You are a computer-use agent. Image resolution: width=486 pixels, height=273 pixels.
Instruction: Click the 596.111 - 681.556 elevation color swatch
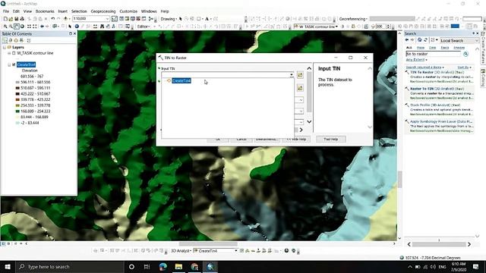pyautogui.click(x=17, y=82)
